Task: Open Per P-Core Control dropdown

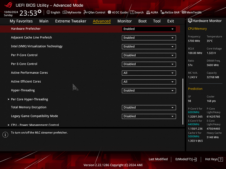Action: click(149, 55)
